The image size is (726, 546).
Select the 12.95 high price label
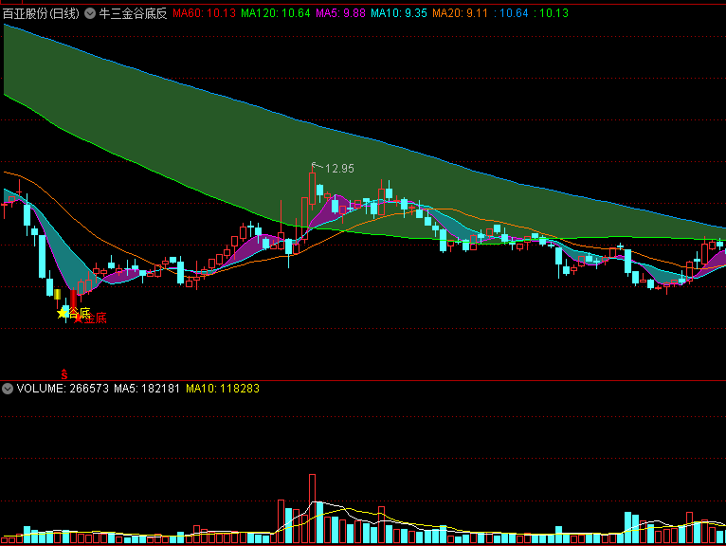click(339, 169)
